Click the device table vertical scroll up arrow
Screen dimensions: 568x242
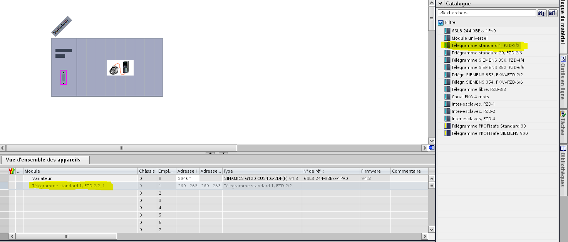[432, 179]
